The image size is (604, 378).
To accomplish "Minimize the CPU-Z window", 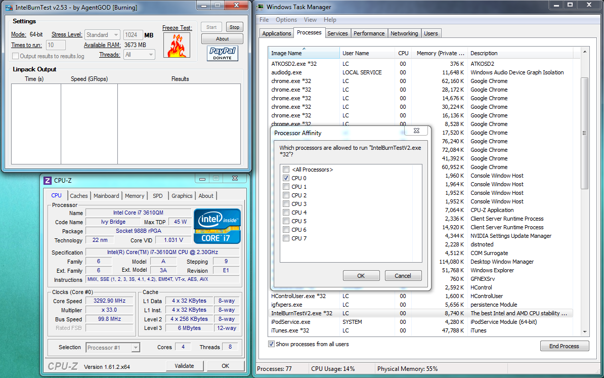I will 202,178.
